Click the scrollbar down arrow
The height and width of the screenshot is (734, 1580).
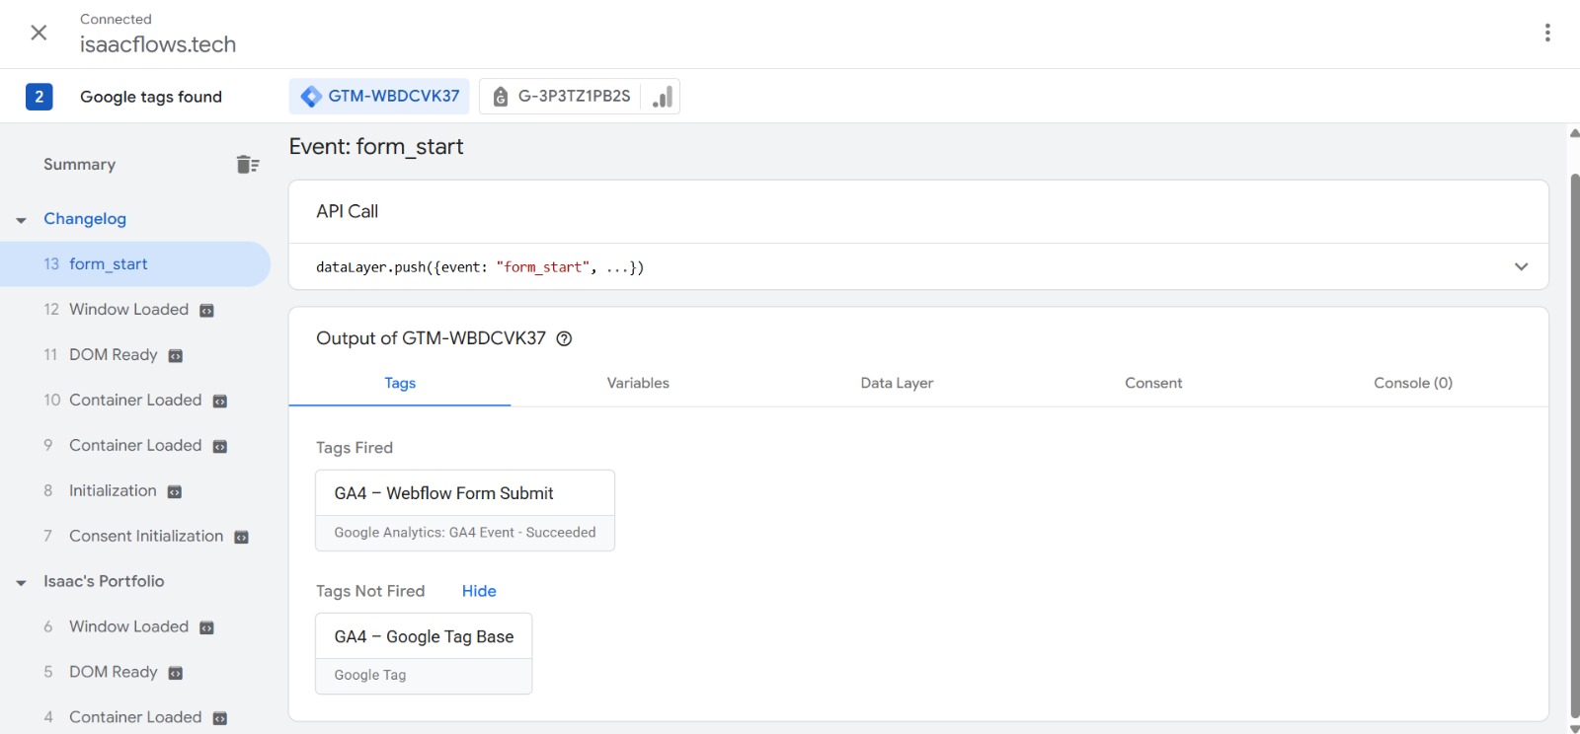1574,728
